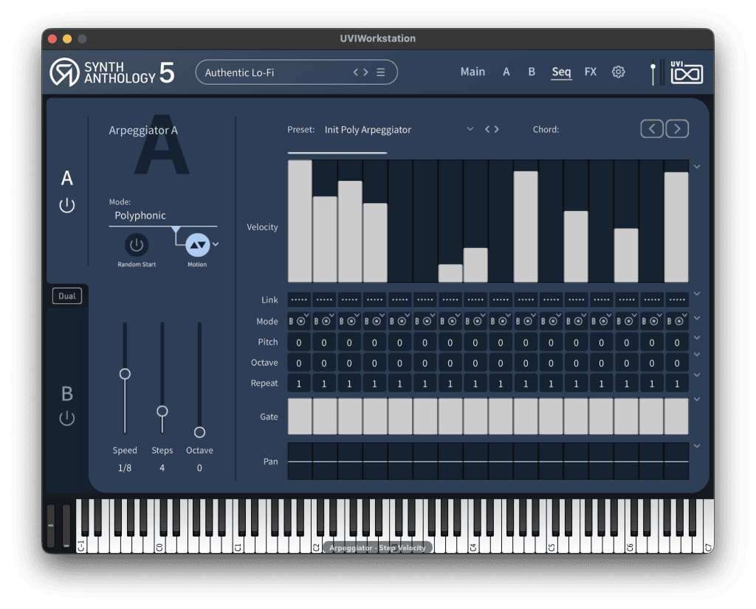Toggle the first Gate step

tap(300, 416)
